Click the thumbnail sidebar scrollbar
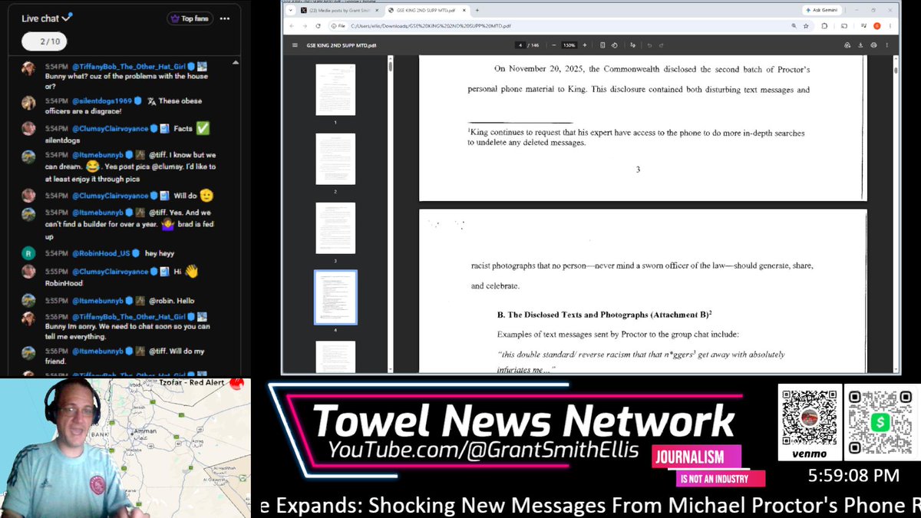The image size is (921, 518). point(390,65)
